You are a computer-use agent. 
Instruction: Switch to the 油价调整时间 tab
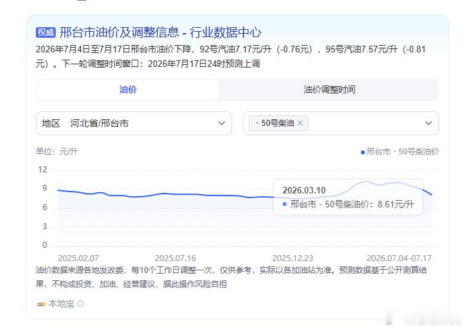pos(329,89)
